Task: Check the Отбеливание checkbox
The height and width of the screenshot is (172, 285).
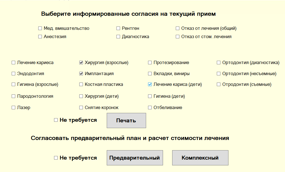Action: tap(150, 108)
